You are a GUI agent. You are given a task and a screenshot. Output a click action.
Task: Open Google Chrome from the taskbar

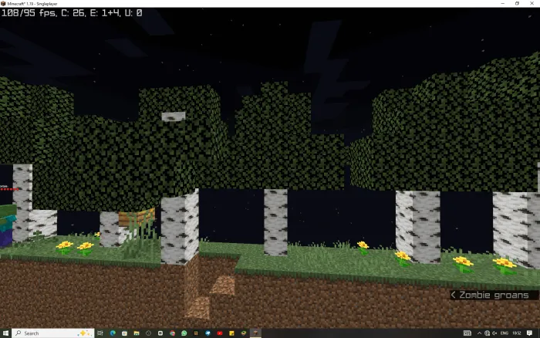pyautogui.click(x=172, y=333)
